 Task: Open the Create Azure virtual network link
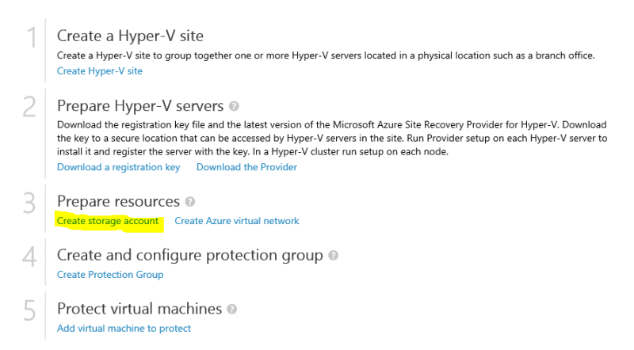pyautogui.click(x=237, y=221)
